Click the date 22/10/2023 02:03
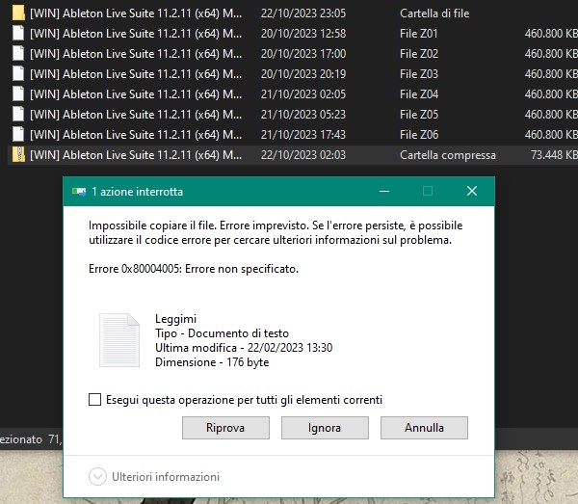The height and width of the screenshot is (504, 578). [x=303, y=155]
